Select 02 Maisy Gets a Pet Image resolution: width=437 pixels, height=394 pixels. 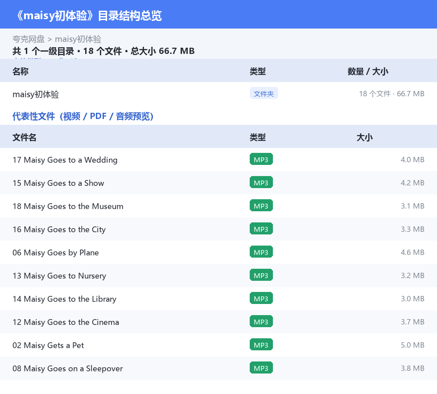click(x=48, y=345)
